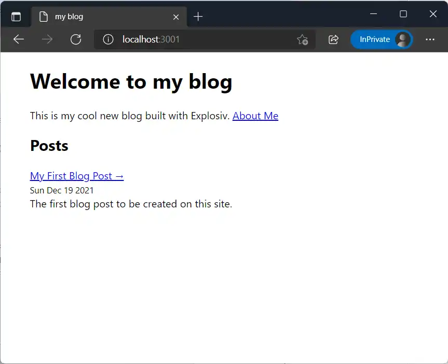Minimize the browser window
The width and height of the screenshot is (448, 364).
[x=373, y=14]
